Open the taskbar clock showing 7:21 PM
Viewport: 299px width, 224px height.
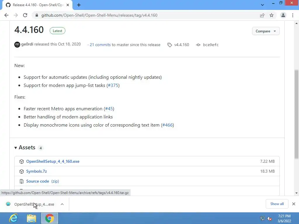(284, 218)
